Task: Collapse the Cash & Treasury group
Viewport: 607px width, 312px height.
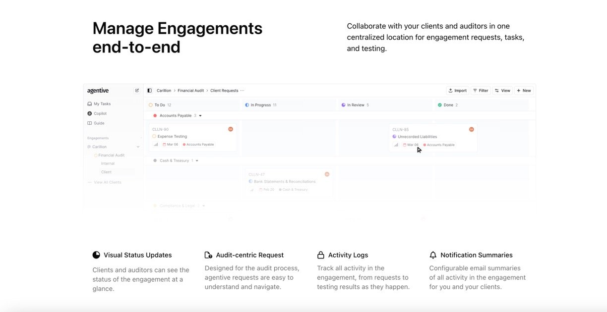Action: tap(197, 161)
